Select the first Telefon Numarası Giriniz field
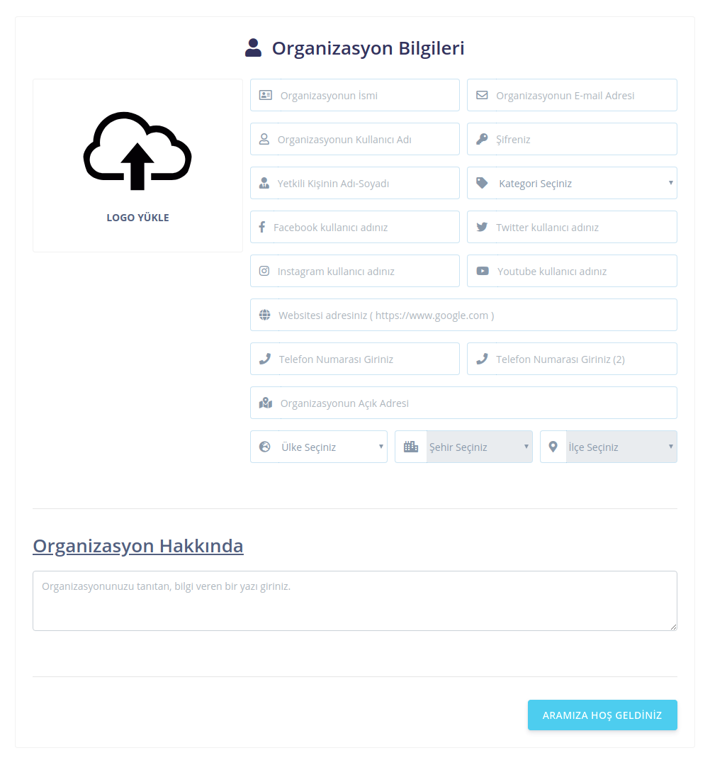The height and width of the screenshot is (765, 710). tap(365, 359)
